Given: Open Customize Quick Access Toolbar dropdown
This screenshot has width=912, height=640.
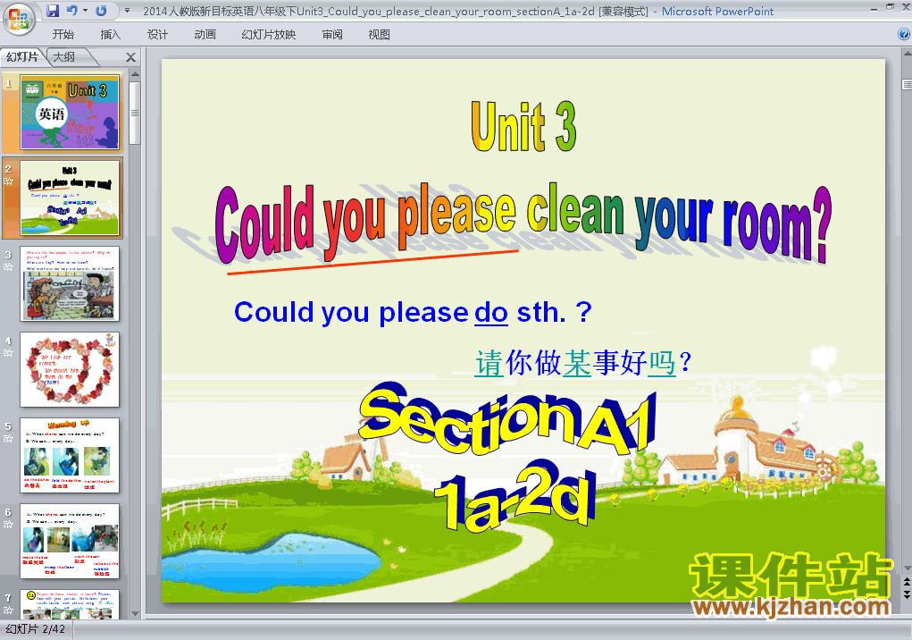Looking at the screenshot, I should 127,11.
